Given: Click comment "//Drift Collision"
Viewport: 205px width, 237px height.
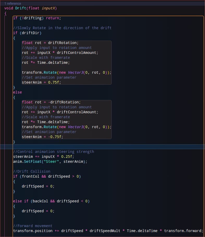Looking at the screenshot, I should point(32,171).
